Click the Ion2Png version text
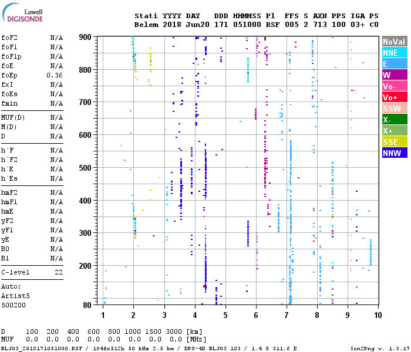The height and width of the screenshot is (352, 411). coord(380,348)
